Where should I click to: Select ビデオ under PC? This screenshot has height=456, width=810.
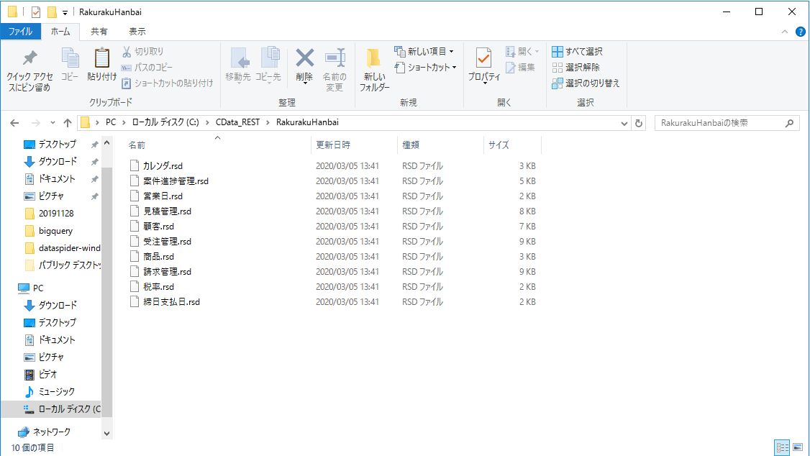(47, 375)
